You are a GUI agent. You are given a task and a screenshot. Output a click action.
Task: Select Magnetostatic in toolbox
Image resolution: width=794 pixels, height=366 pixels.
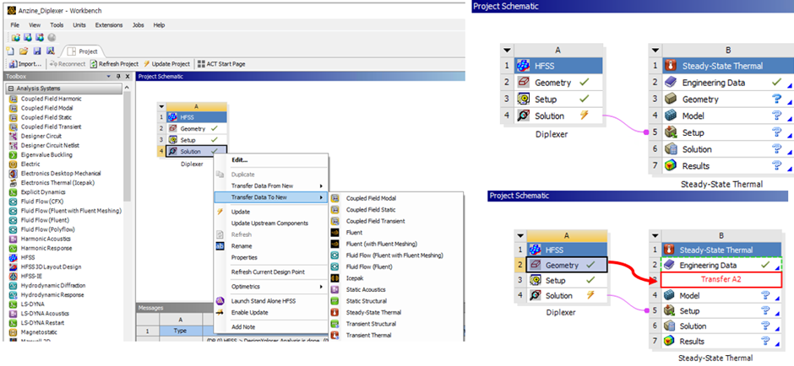(39, 332)
